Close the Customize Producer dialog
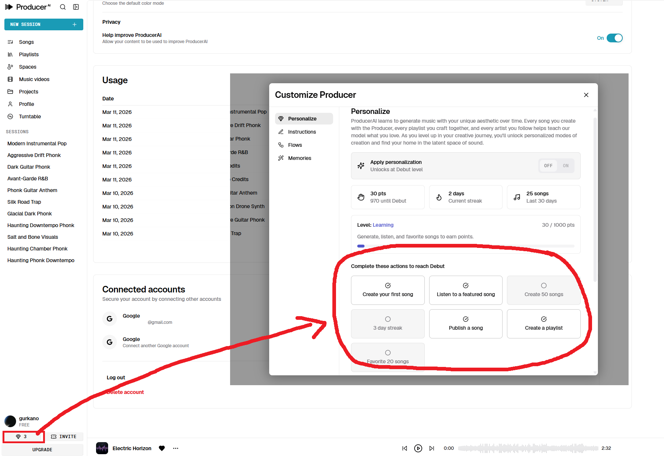This screenshot has height=456, width=664. pos(586,95)
